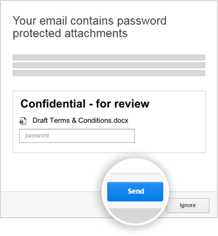The width and height of the screenshot is (218, 236).
Task: Click the word 'Send' on the blue button
Action: point(136,191)
